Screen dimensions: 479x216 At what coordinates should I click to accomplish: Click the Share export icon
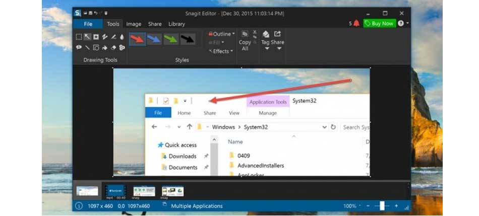(x=277, y=34)
